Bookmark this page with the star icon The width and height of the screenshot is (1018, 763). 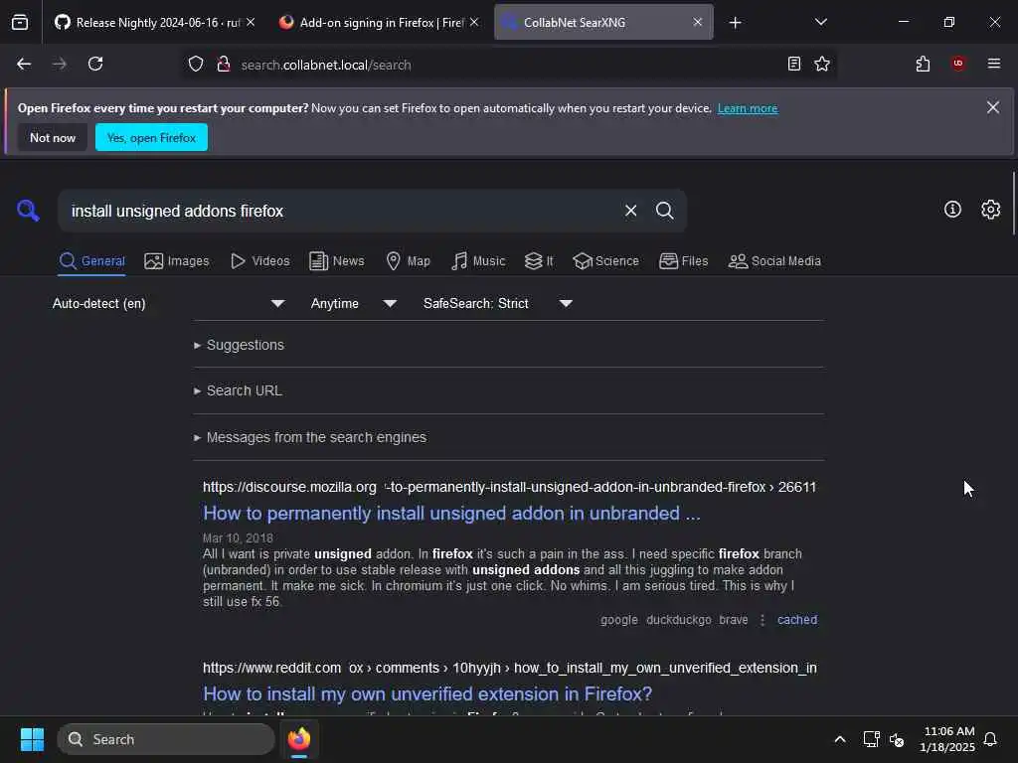coord(822,65)
